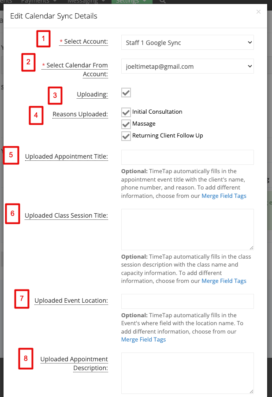Focus the Uploaded Appointment Title field
The width and height of the screenshot is (272, 397).
187,157
